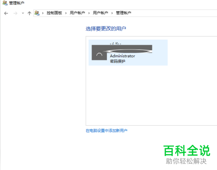The height and width of the screenshot is (170, 217).
Task: Navigate to 控制面板 breadcrumb
Action: click(54, 13)
